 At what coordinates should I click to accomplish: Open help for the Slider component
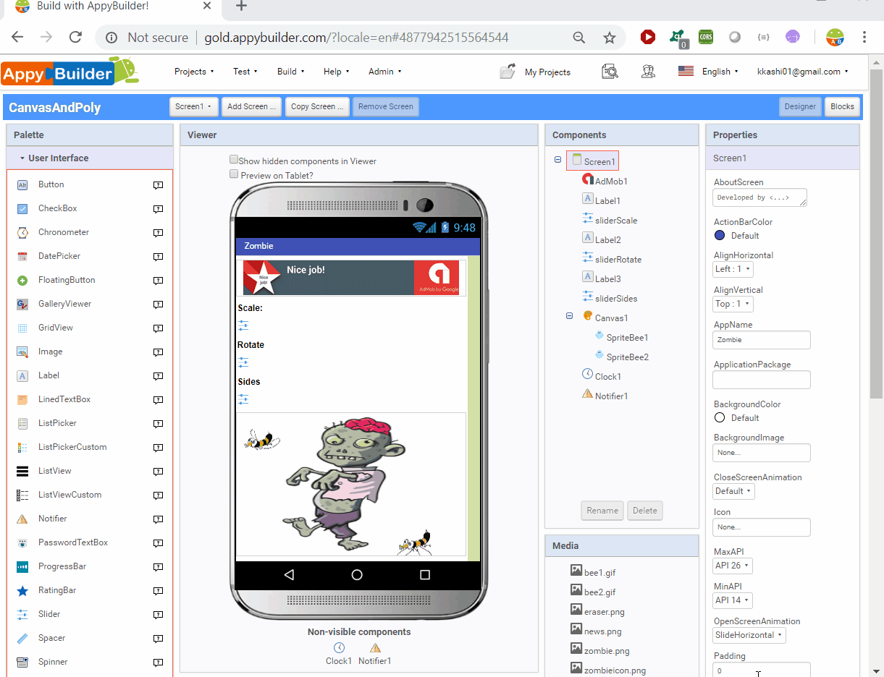pos(158,615)
